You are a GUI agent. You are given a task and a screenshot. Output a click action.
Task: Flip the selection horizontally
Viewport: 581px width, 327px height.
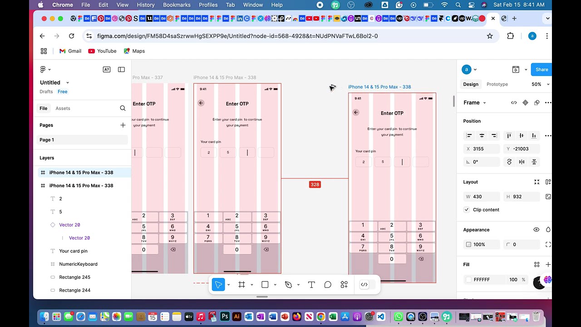tap(522, 162)
